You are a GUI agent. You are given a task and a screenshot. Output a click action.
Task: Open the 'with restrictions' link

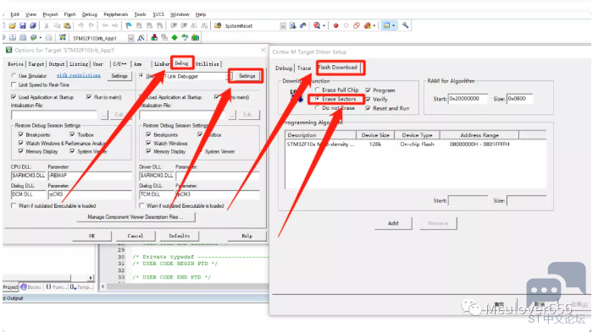(x=79, y=75)
